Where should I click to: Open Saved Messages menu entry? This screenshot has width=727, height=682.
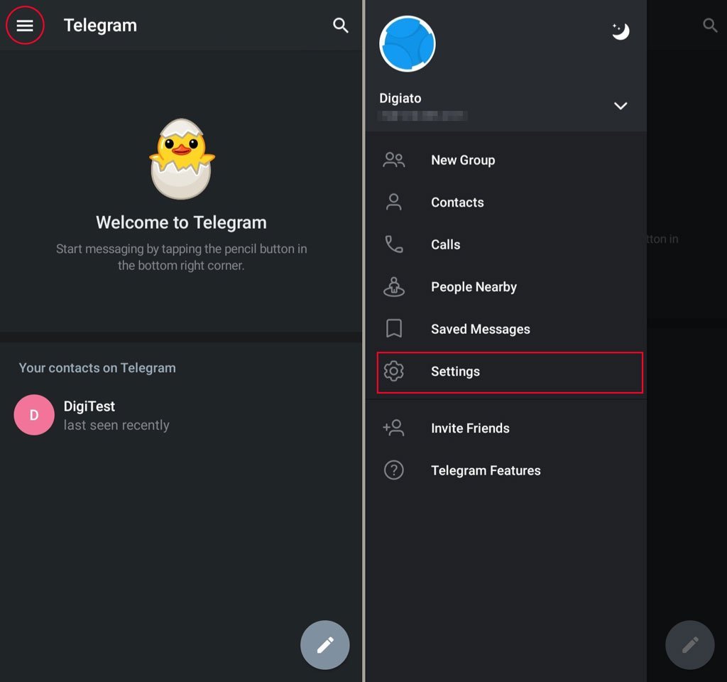(505, 329)
